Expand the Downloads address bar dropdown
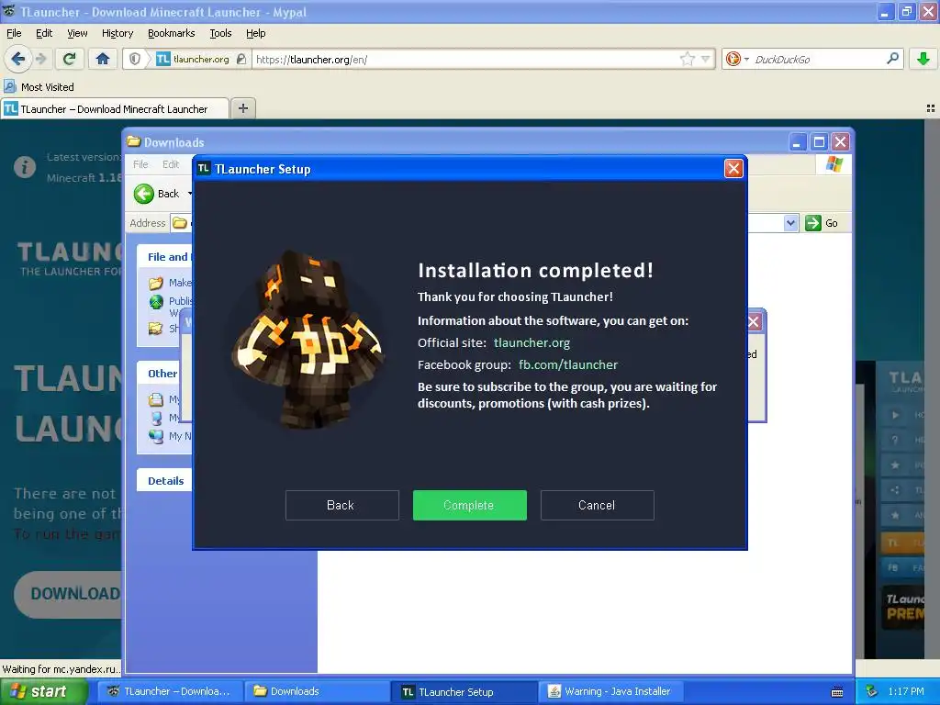 (x=790, y=223)
